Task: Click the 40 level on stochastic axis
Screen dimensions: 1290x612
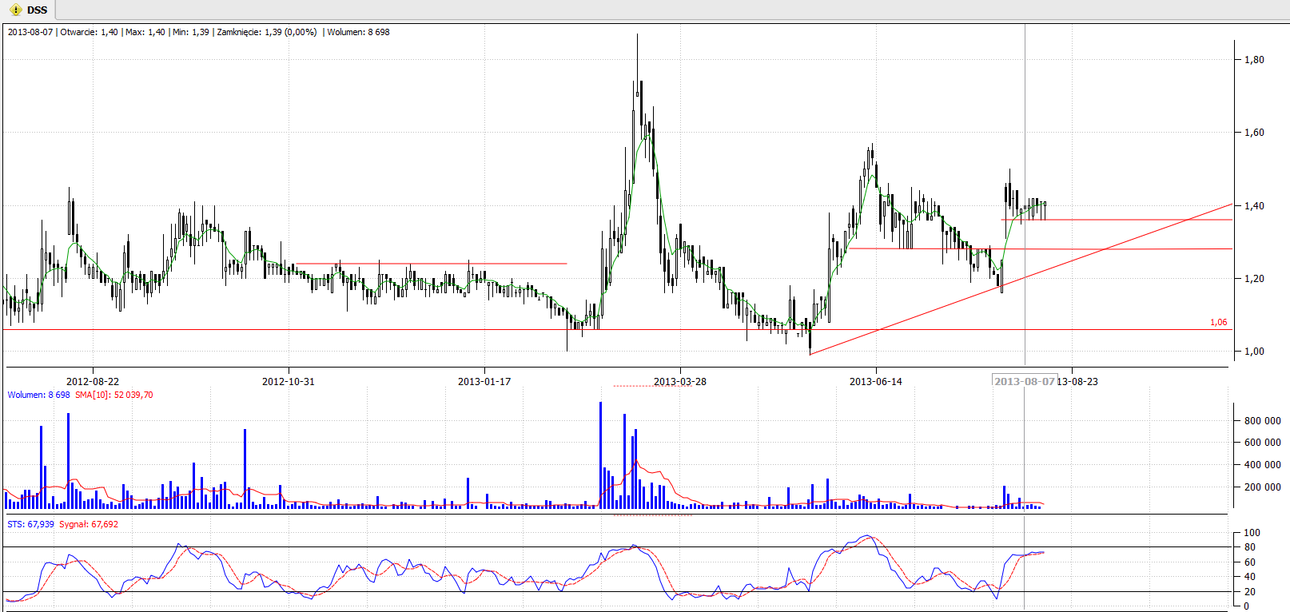Action: pos(1249,577)
